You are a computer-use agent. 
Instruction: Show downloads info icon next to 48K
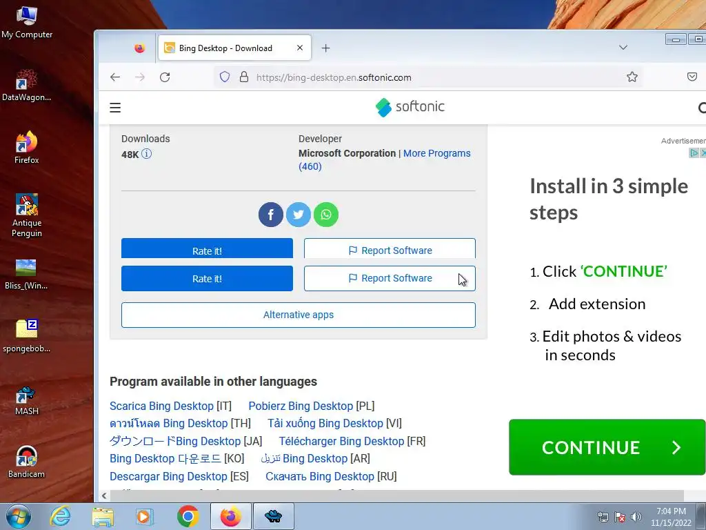coord(146,154)
